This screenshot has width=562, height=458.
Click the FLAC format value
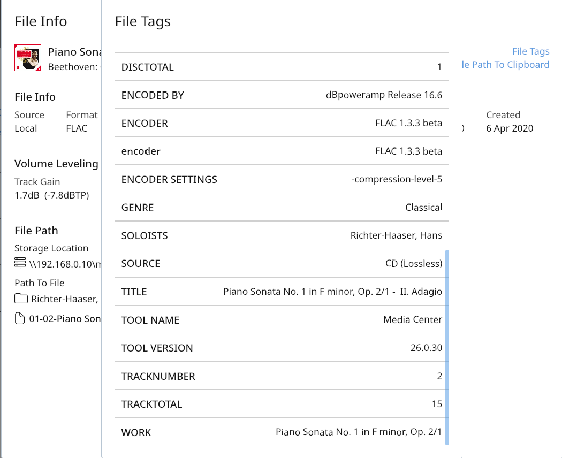tap(77, 128)
